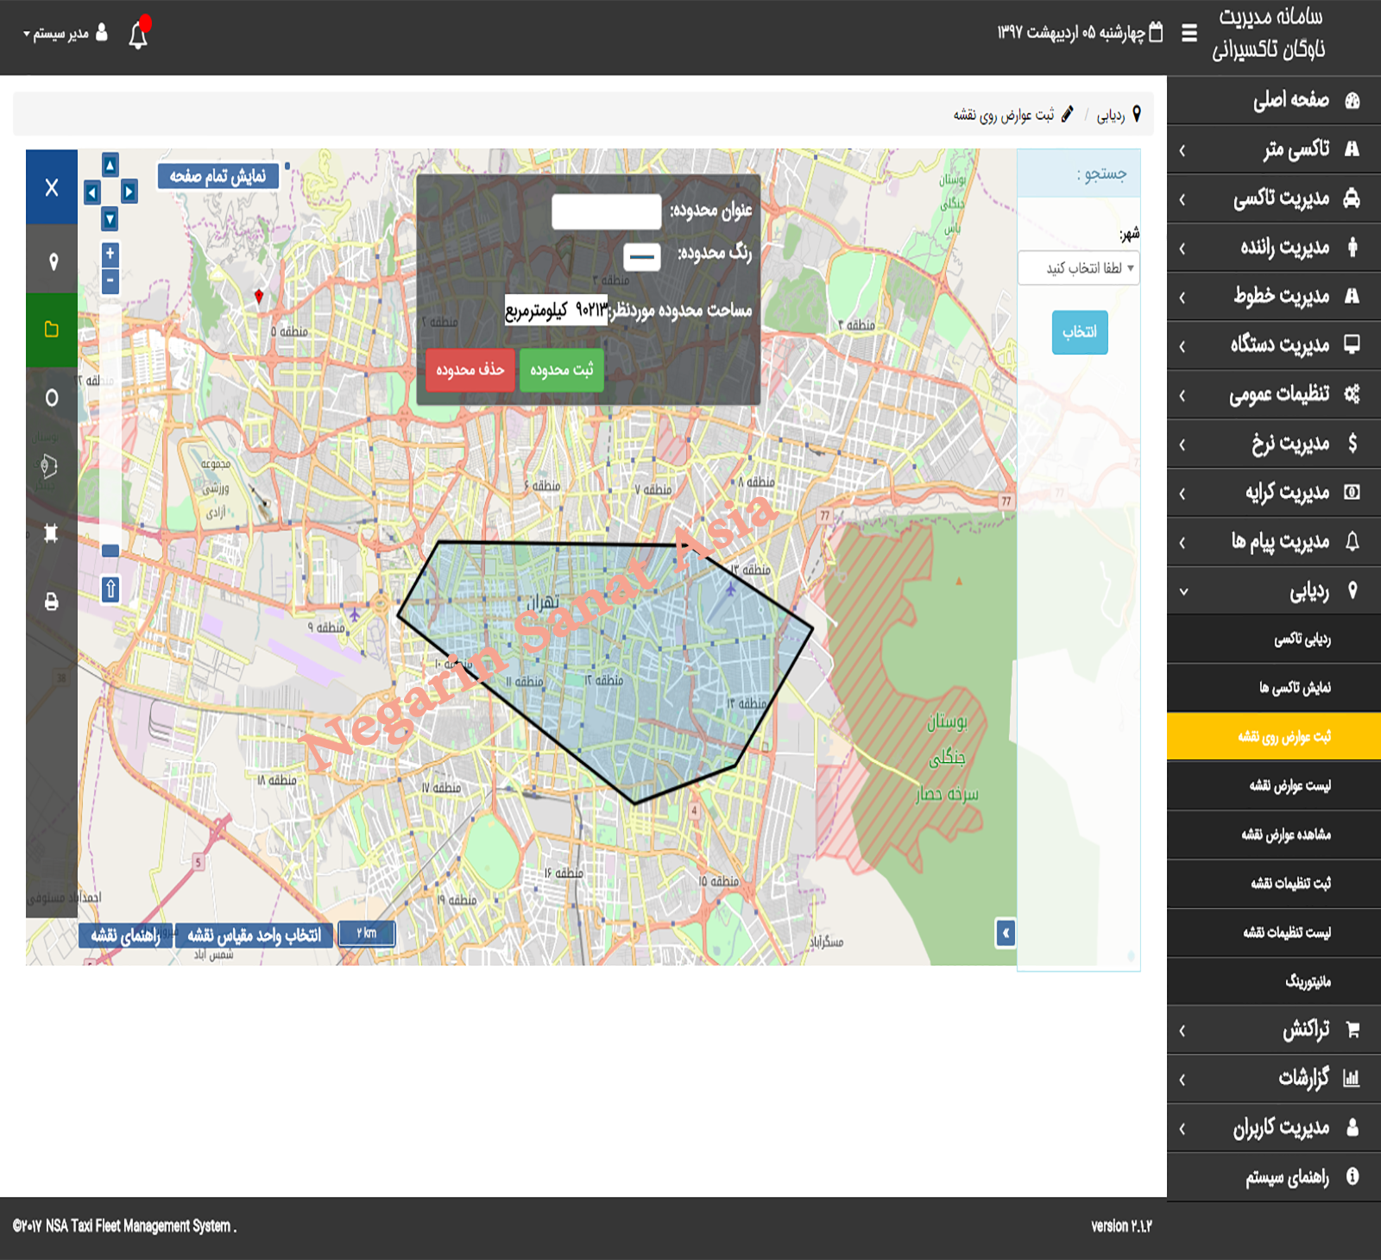Viewport: 1381px width, 1260px height.
Task: Select the yellow polygon draw tool
Action: (52, 330)
